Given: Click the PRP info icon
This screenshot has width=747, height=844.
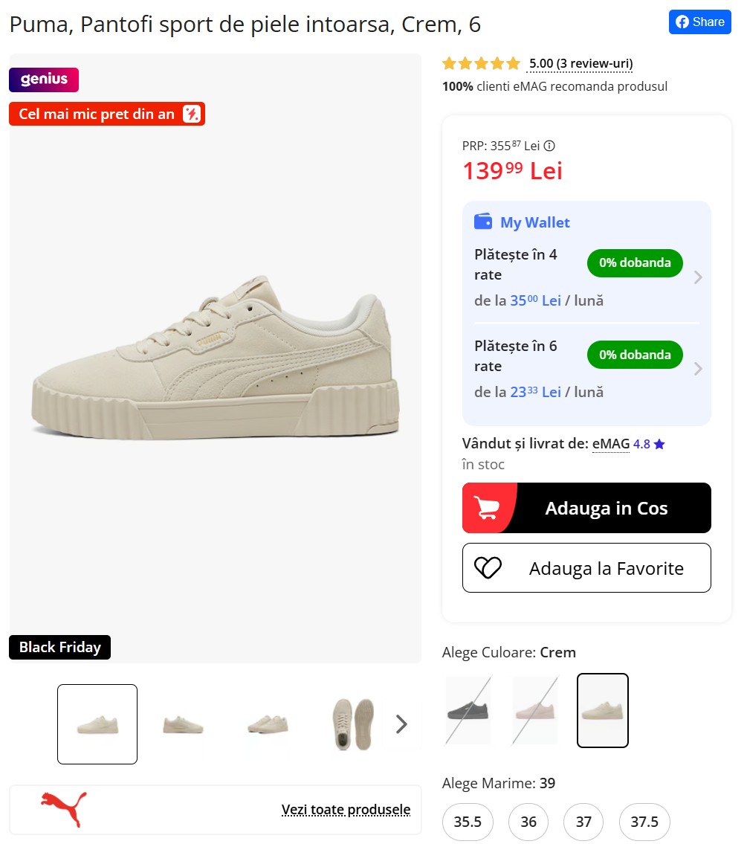Looking at the screenshot, I should [x=550, y=146].
